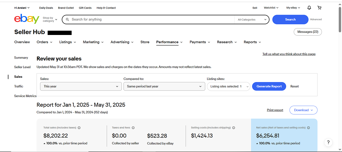Click info icon next to Total sales
342x152 pixels.
coord(79,128)
